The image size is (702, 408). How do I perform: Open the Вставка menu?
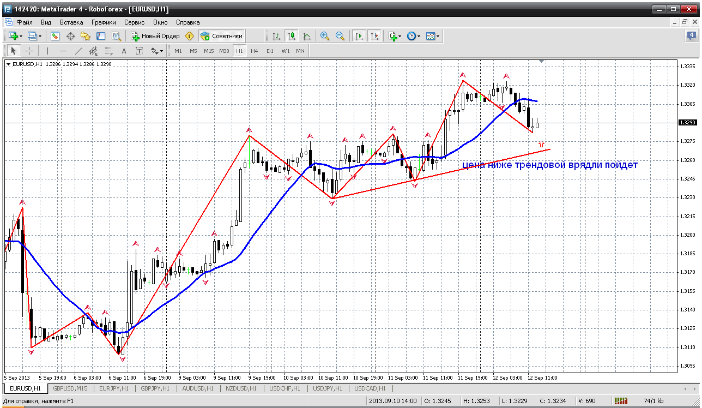click(x=71, y=22)
